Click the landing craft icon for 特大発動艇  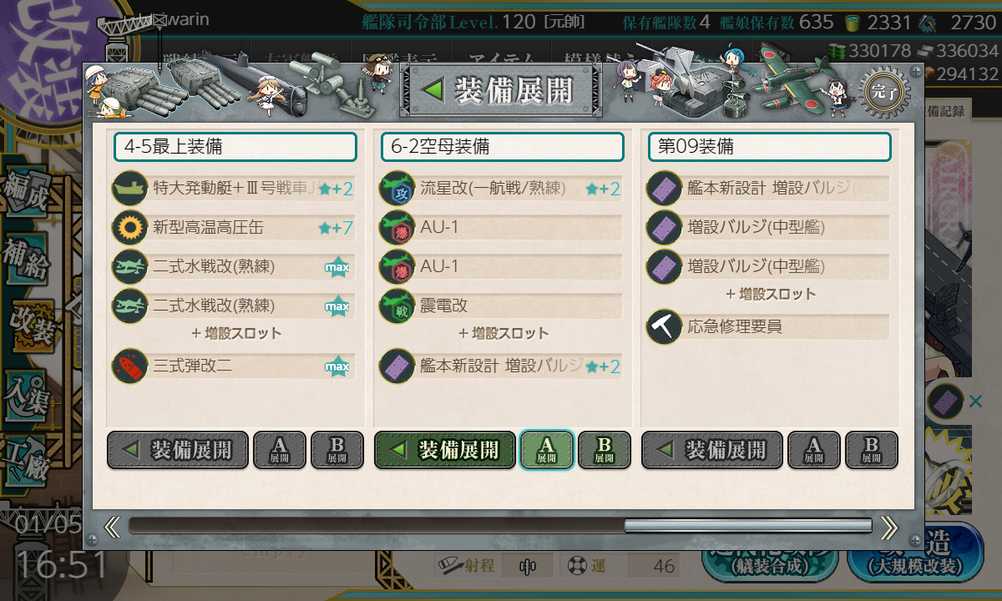(129, 189)
